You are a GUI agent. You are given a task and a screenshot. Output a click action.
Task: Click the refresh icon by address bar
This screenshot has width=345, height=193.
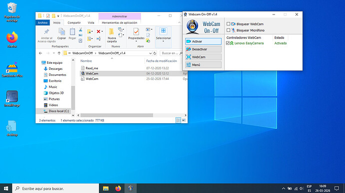[154, 53]
